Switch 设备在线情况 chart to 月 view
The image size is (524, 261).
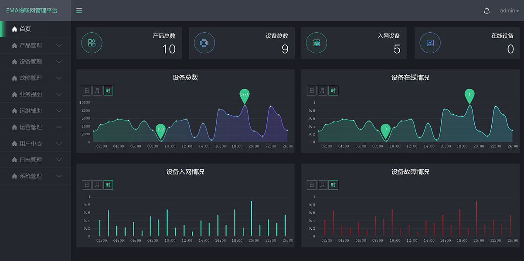[x=322, y=90]
